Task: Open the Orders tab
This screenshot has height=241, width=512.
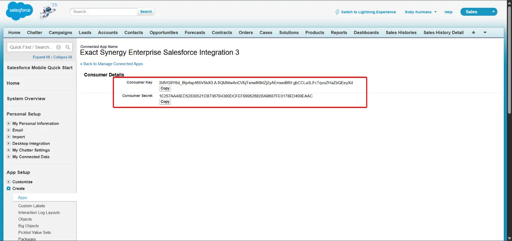Action: click(x=246, y=33)
